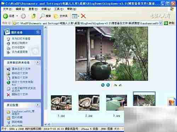Show previous image in filmstrip
Image resolution: width=177 pixels, height=132 pixels.
click(x=103, y=85)
